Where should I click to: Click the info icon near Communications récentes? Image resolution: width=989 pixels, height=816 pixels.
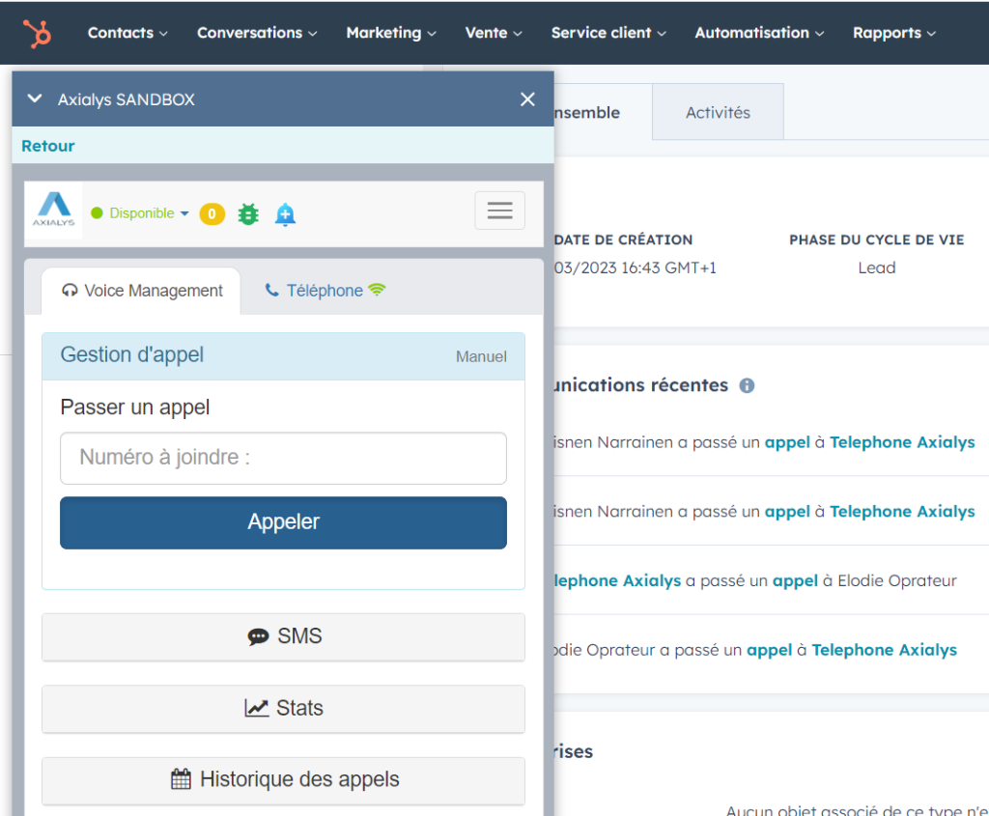747,384
